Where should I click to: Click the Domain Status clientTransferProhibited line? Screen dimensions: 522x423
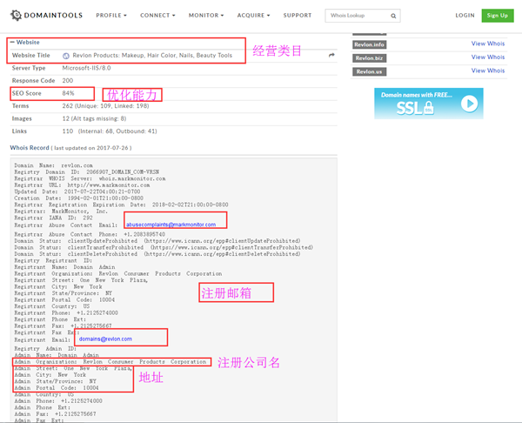(164, 247)
